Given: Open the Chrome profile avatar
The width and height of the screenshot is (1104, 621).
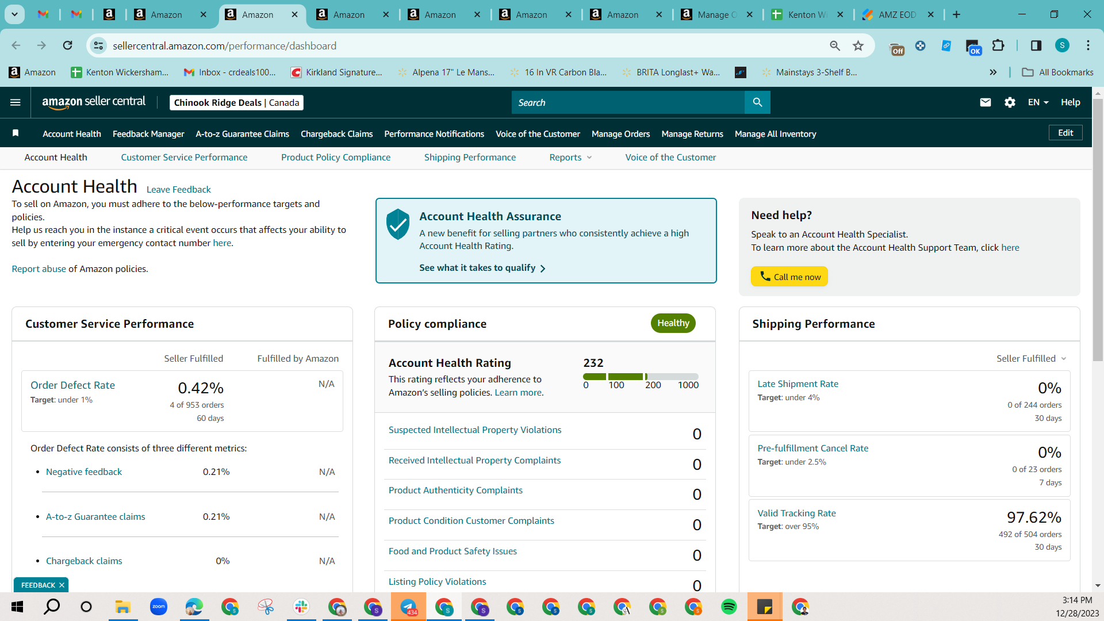Looking at the screenshot, I should click(x=1062, y=45).
